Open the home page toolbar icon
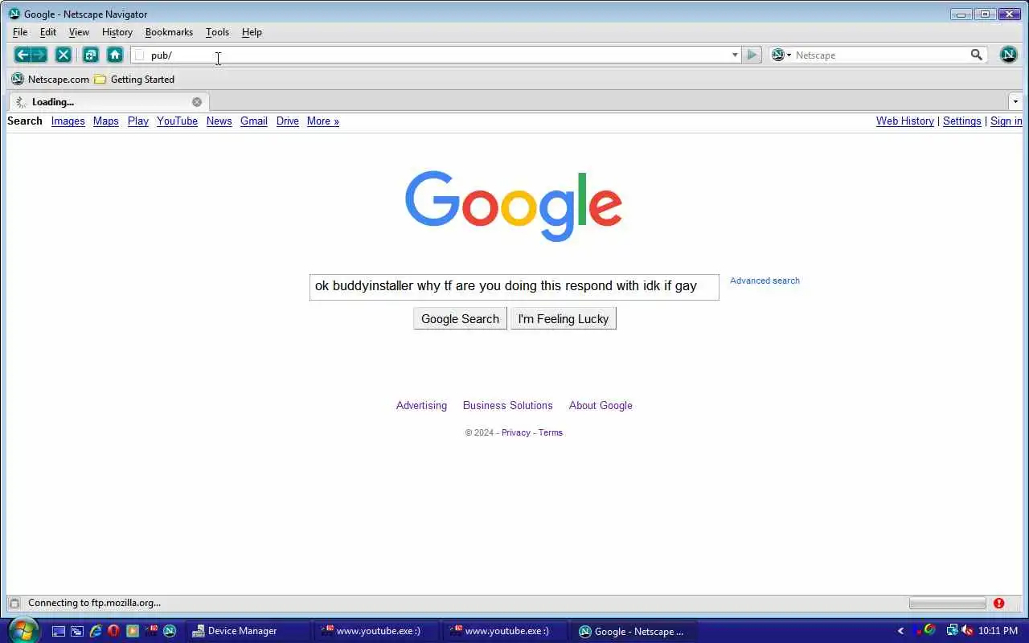The height and width of the screenshot is (643, 1029). [x=115, y=55]
